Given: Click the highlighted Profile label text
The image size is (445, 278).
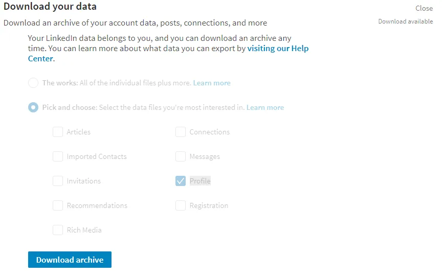Looking at the screenshot, I should tap(200, 181).
